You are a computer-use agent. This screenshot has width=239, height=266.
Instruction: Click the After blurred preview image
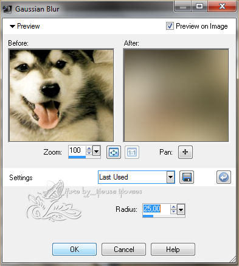pyautogui.click(x=176, y=96)
